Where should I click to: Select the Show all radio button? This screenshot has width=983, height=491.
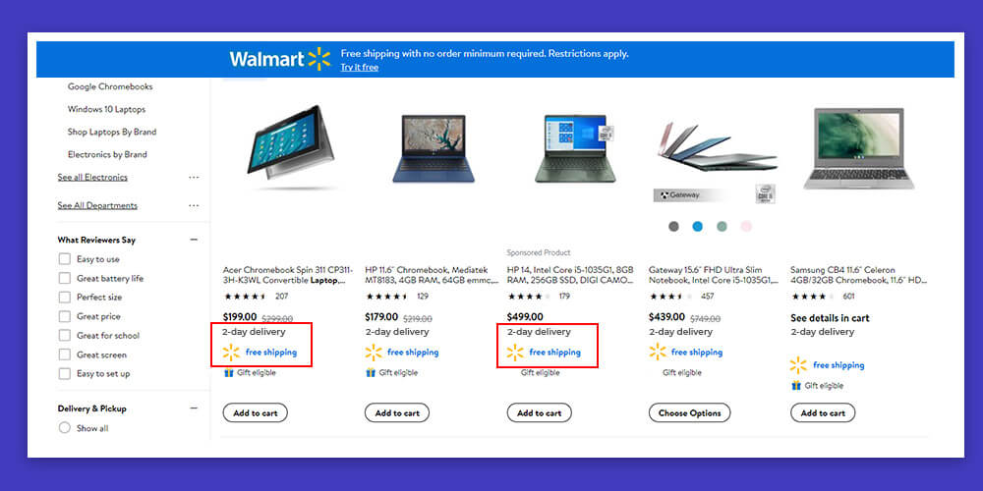[64, 428]
